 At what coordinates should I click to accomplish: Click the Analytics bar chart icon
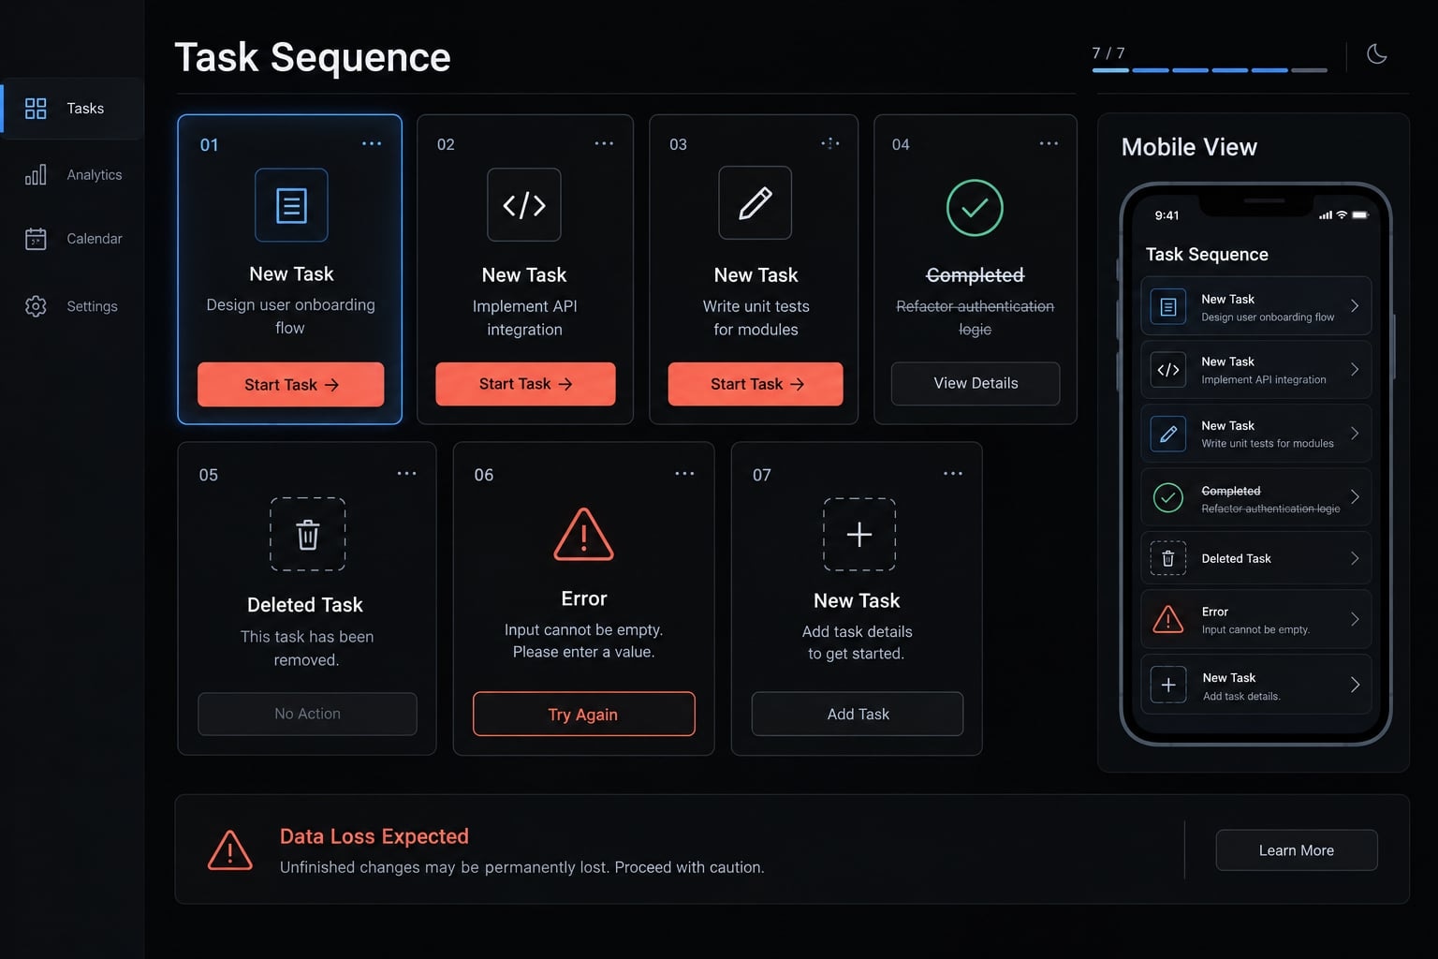pos(36,174)
